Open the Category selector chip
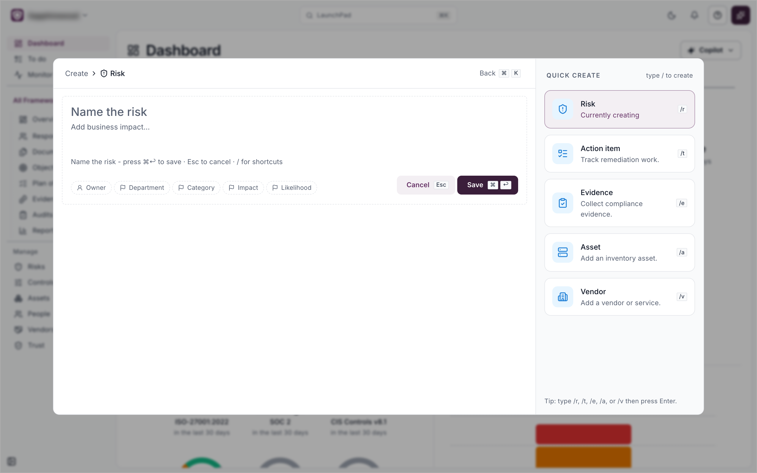 click(x=196, y=188)
